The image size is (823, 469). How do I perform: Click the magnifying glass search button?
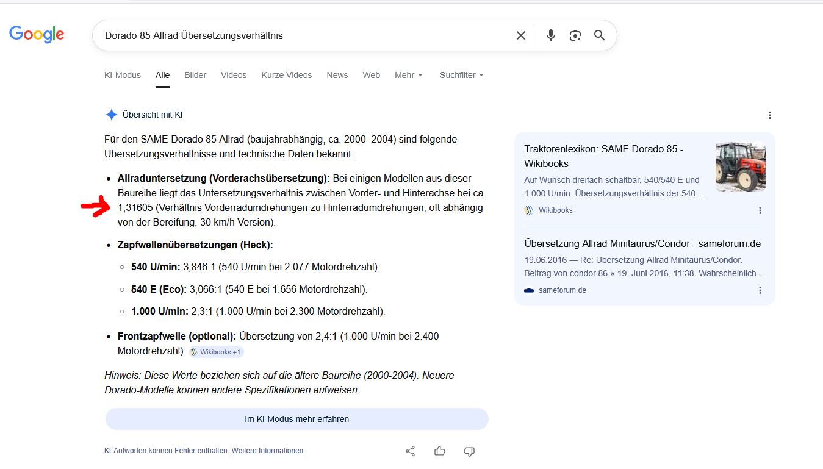(600, 35)
